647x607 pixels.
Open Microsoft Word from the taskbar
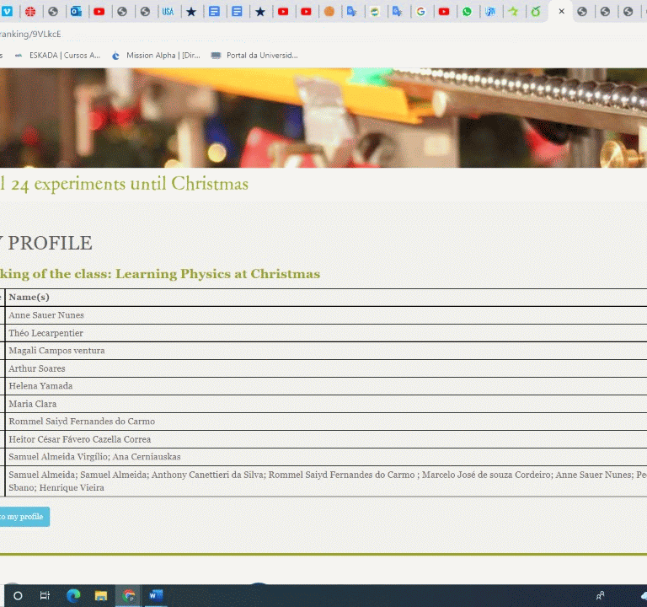[x=155, y=595]
